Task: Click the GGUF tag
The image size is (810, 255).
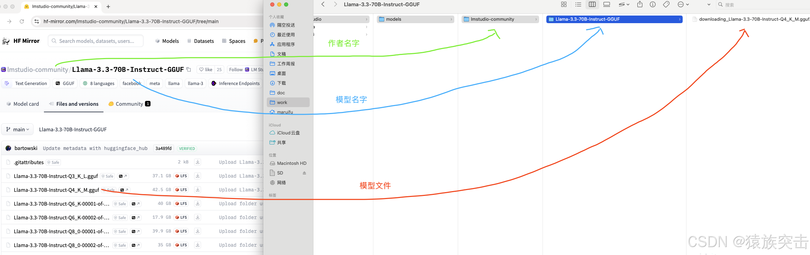Action: [65, 83]
